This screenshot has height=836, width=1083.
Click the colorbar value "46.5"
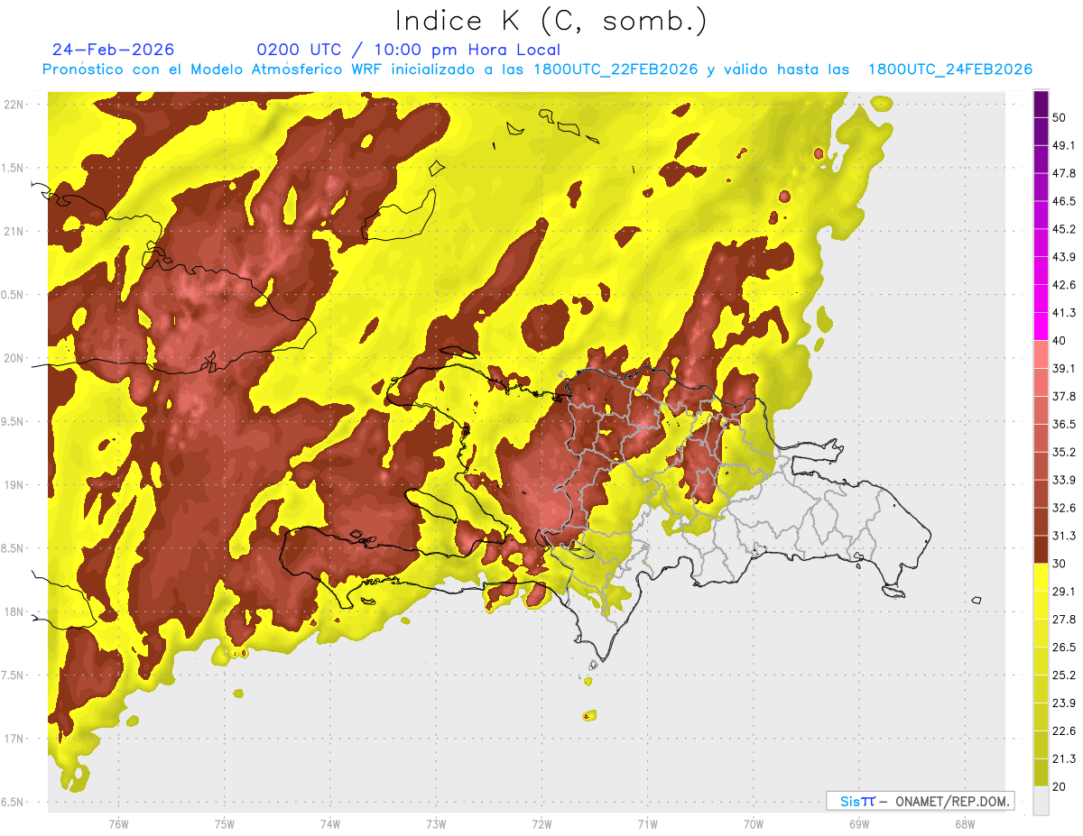(1064, 201)
